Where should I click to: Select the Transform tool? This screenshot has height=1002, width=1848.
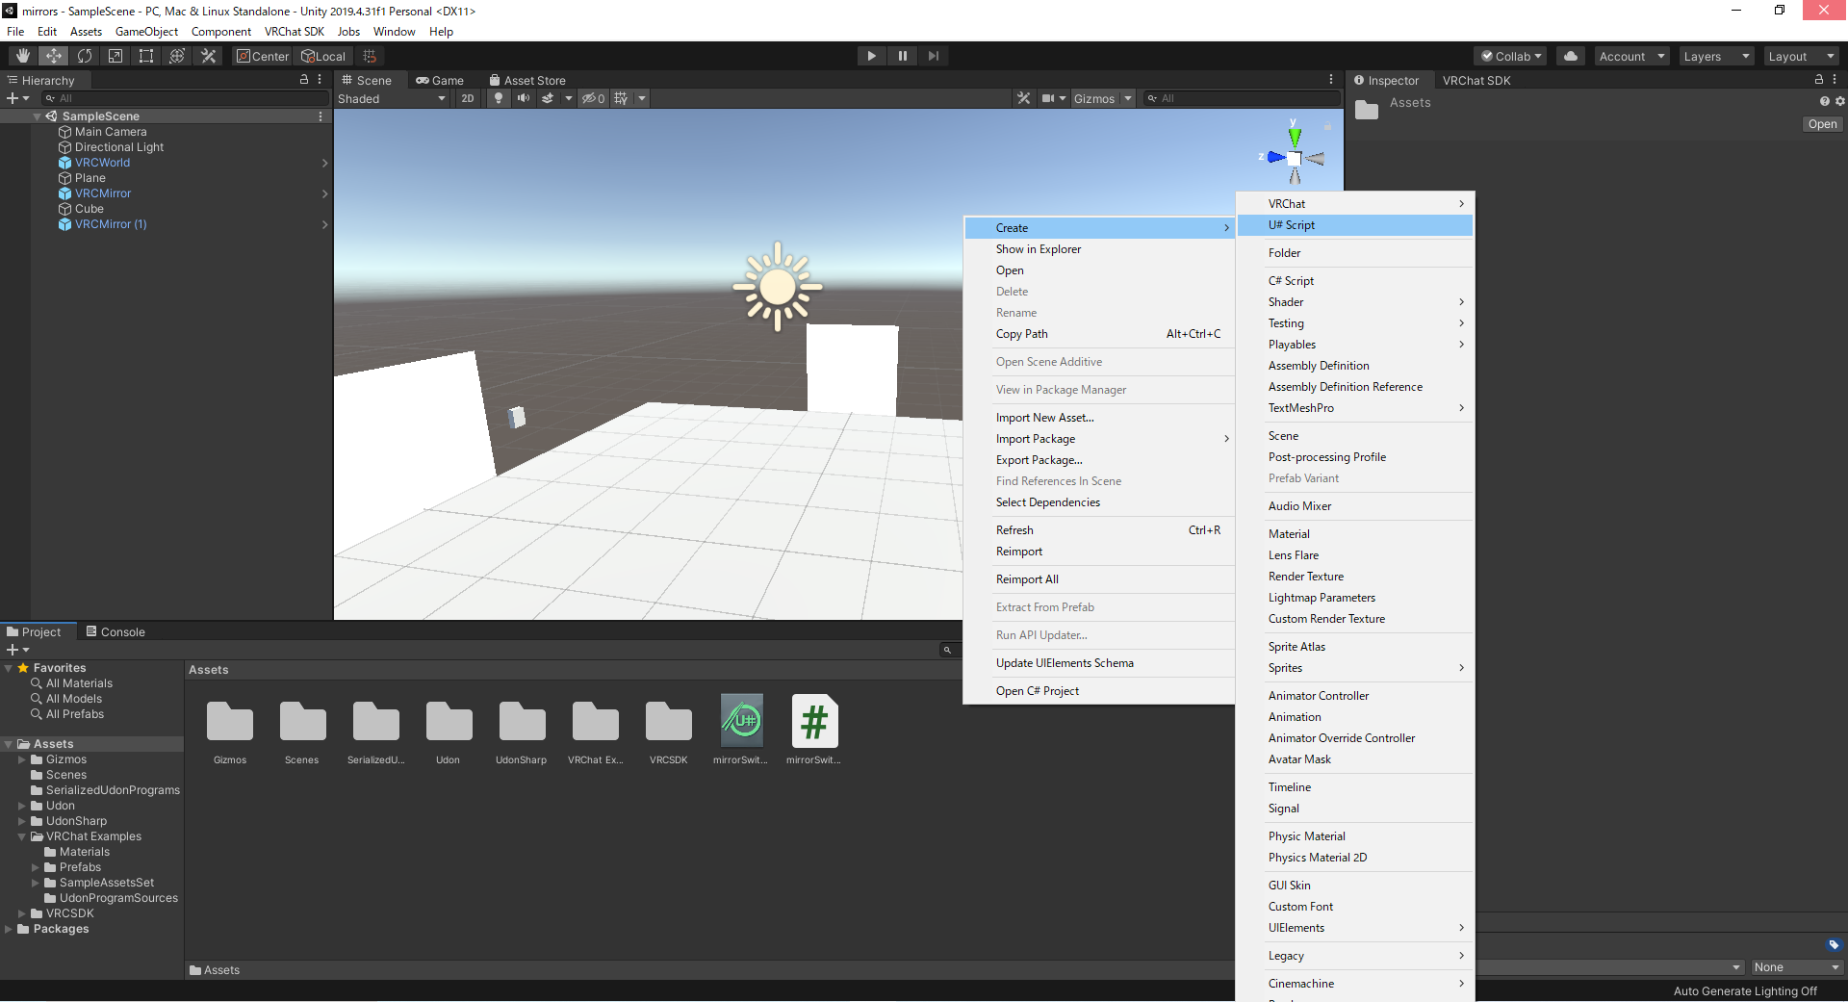177,56
